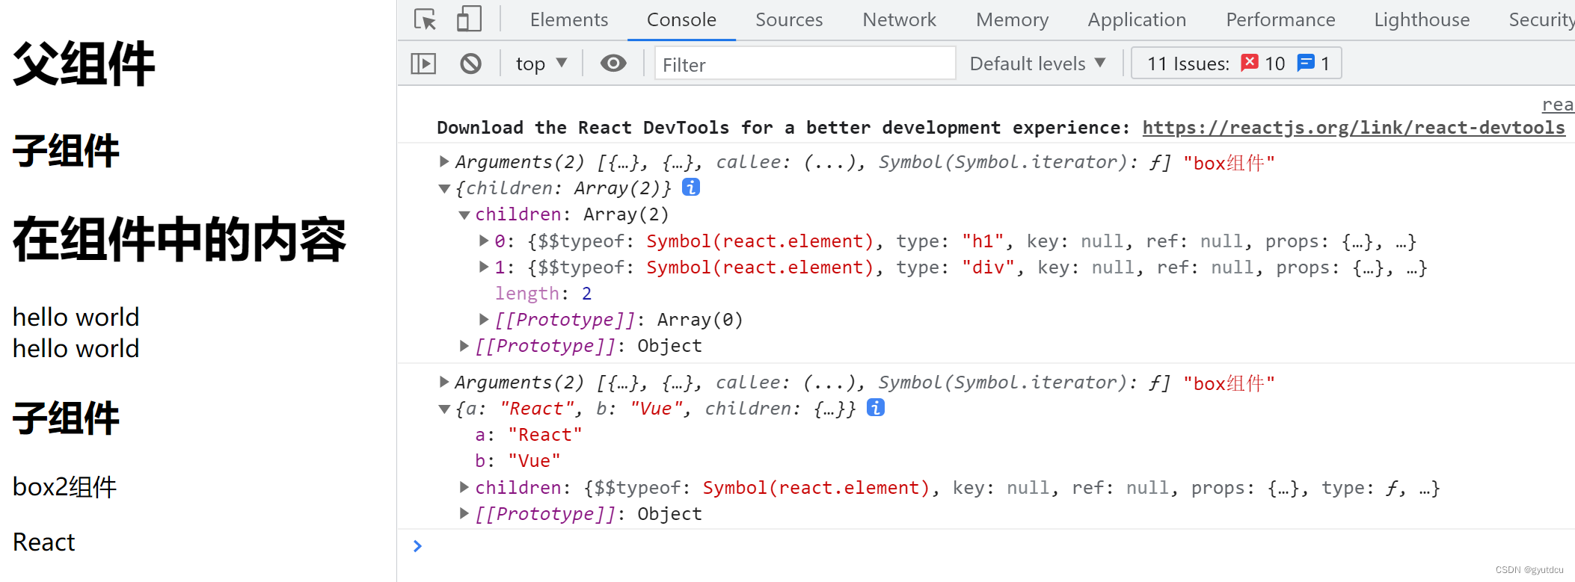Open the Default levels dropdown
This screenshot has width=1575, height=582.
pos(1037,64)
